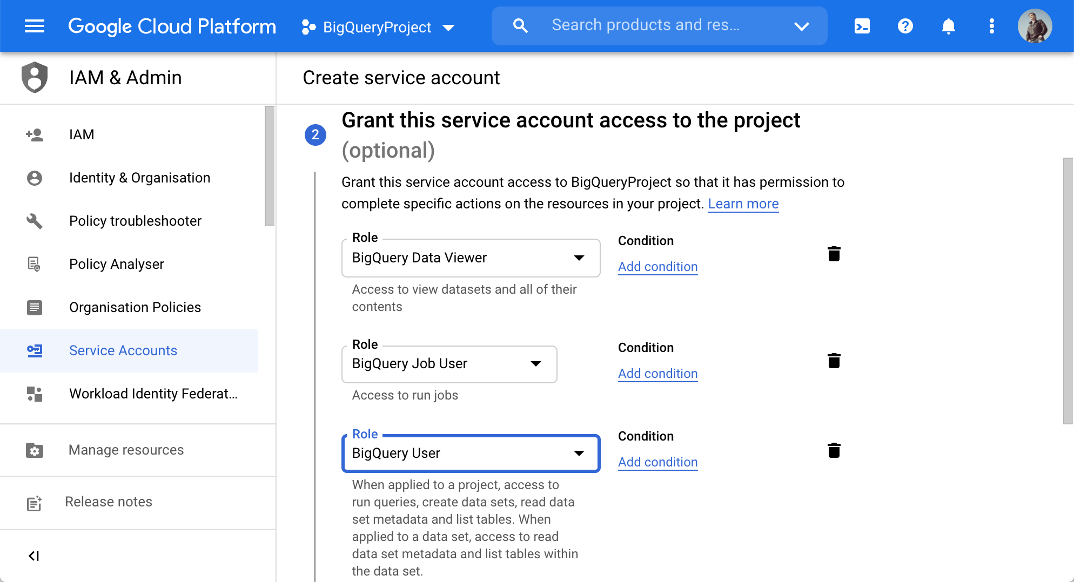Switch to Identity & Organisation section

139,178
